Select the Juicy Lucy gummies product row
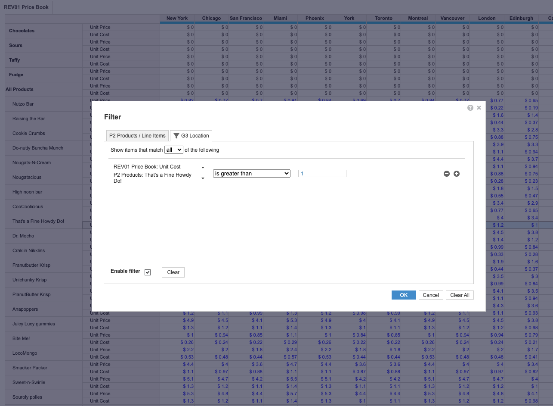This screenshot has width=553, height=406. click(x=34, y=324)
